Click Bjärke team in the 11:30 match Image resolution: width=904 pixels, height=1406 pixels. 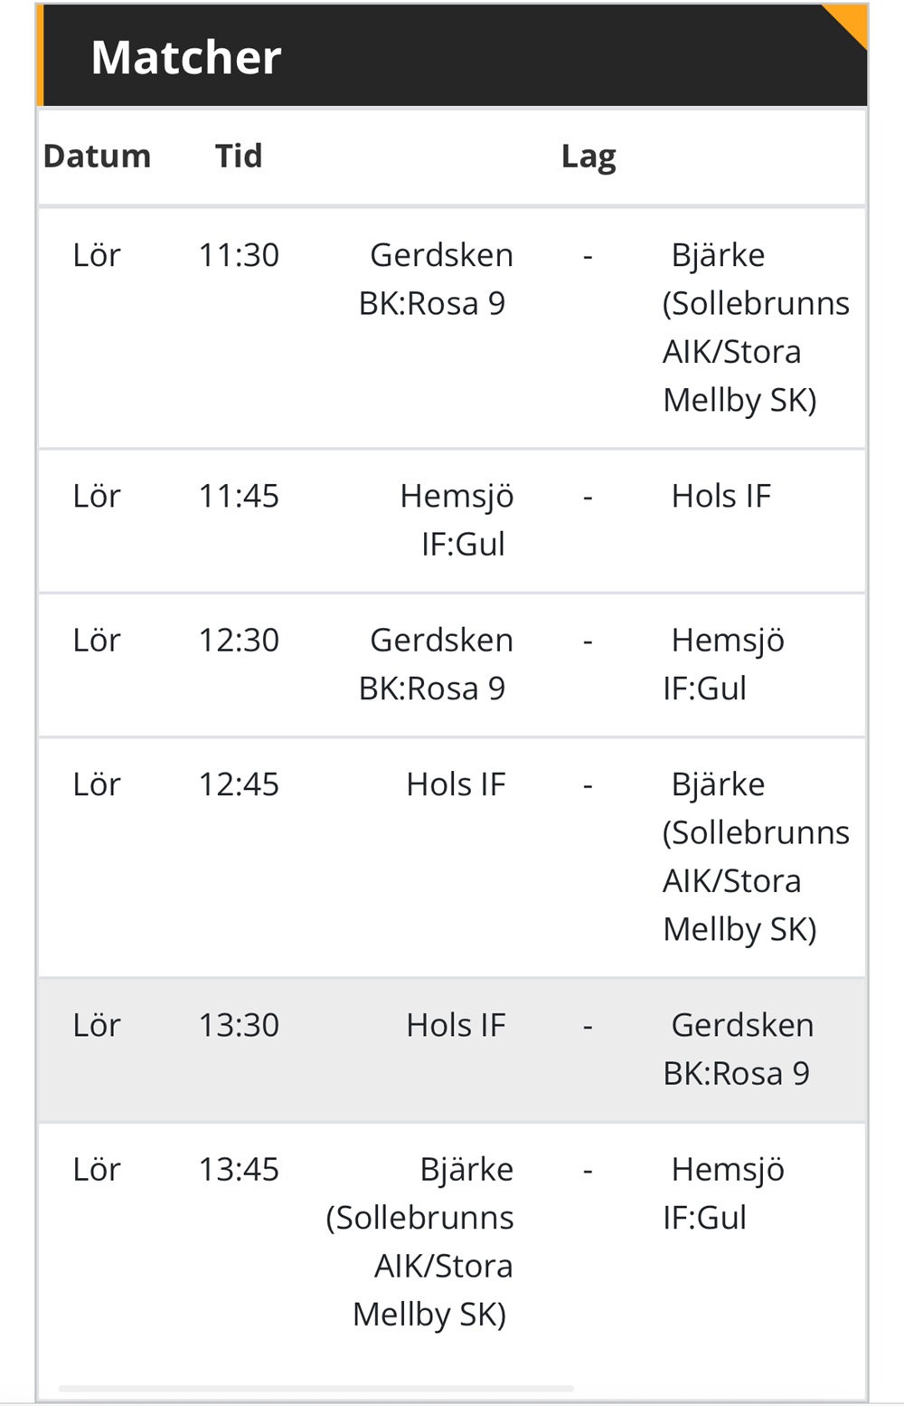coord(755,327)
